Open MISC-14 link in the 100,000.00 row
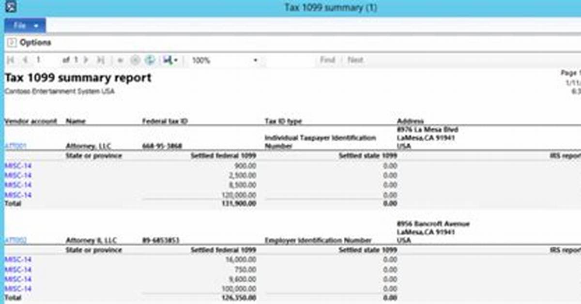The width and height of the screenshot is (581, 304). coord(18,289)
